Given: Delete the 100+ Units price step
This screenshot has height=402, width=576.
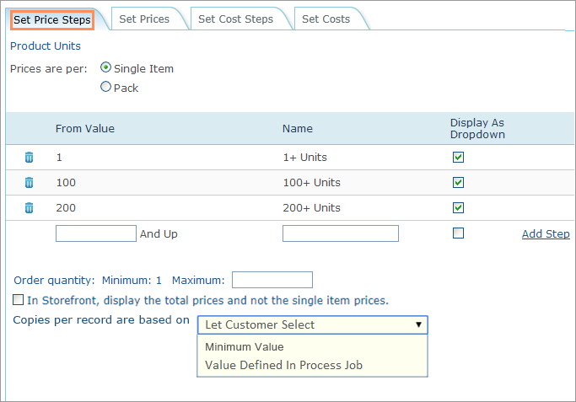Looking at the screenshot, I should (x=29, y=183).
